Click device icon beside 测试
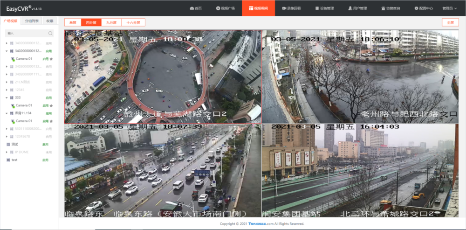466x230 pixels. (x=8, y=144)
